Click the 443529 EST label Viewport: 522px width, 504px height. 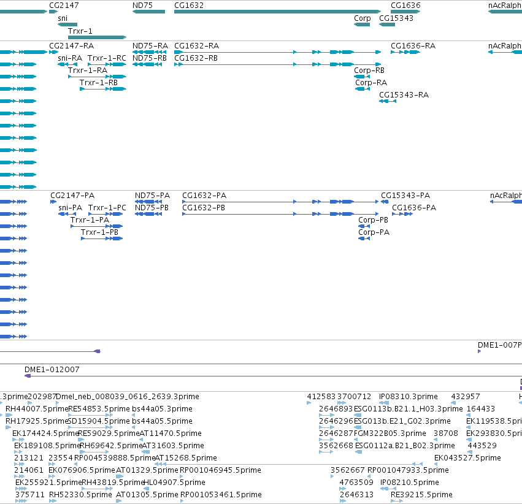pyautogui.click(x=482, y=446)
